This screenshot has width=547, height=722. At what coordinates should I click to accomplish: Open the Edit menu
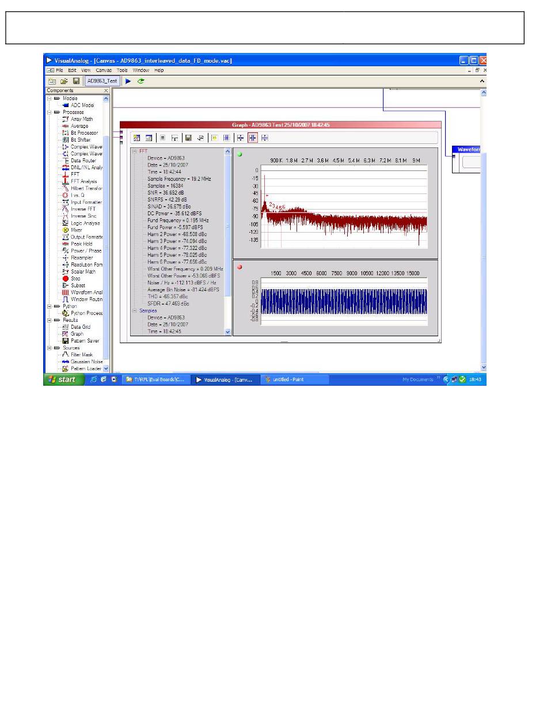tap(73, 70)
